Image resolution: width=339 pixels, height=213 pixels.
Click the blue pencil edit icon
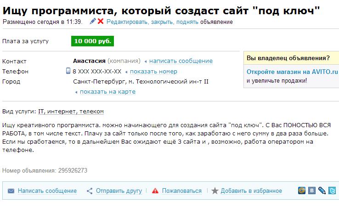pos(93,21)
